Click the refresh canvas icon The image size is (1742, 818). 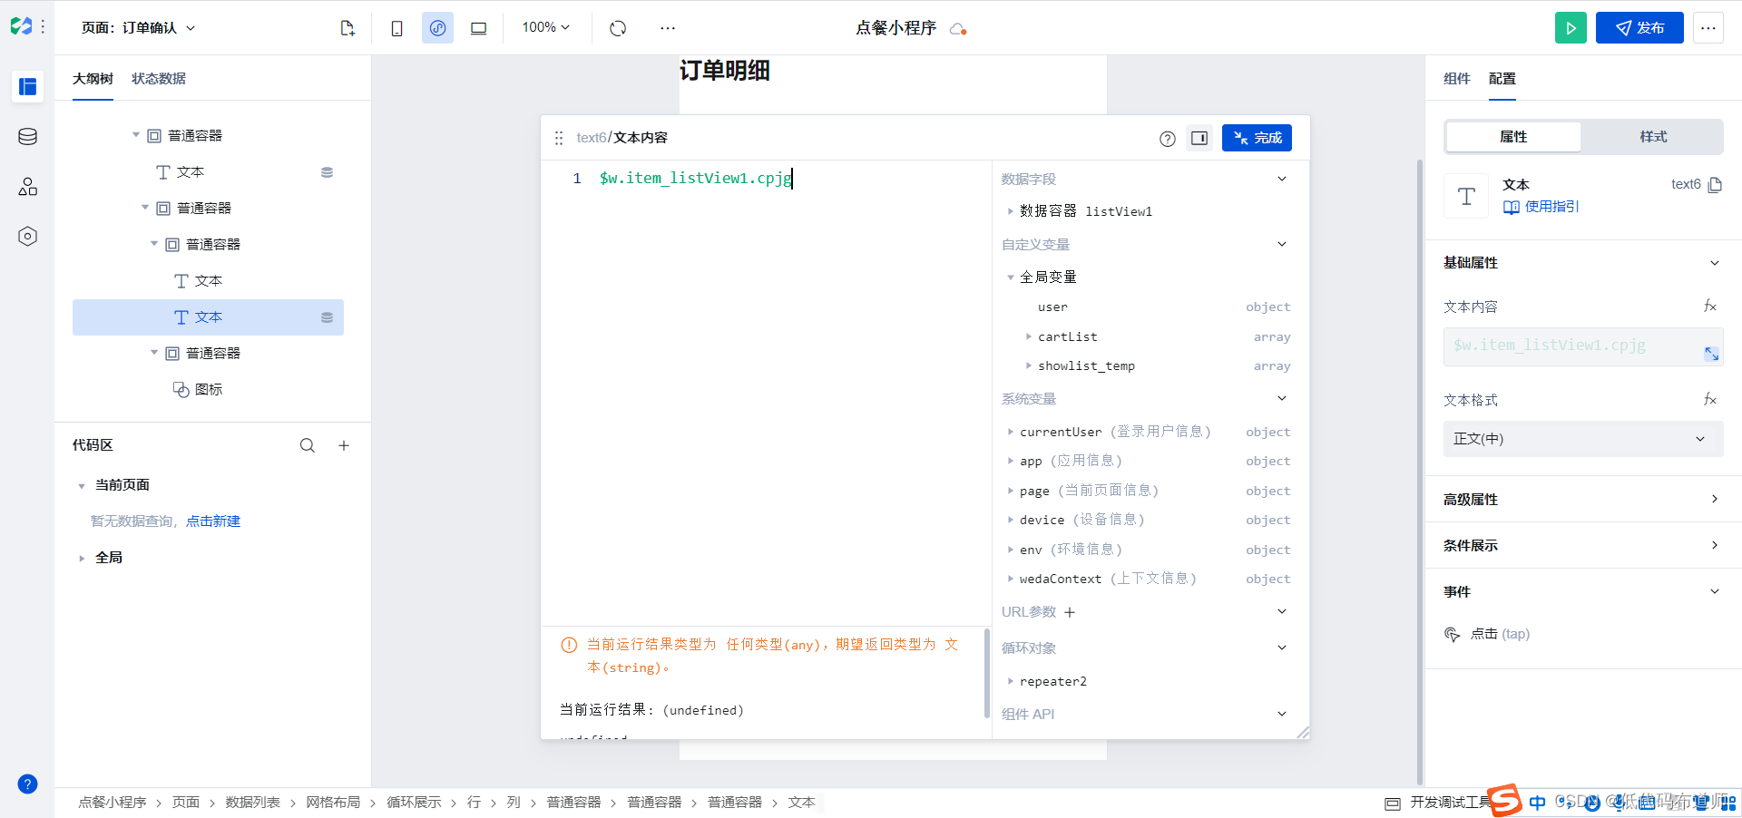coord(618,28)
